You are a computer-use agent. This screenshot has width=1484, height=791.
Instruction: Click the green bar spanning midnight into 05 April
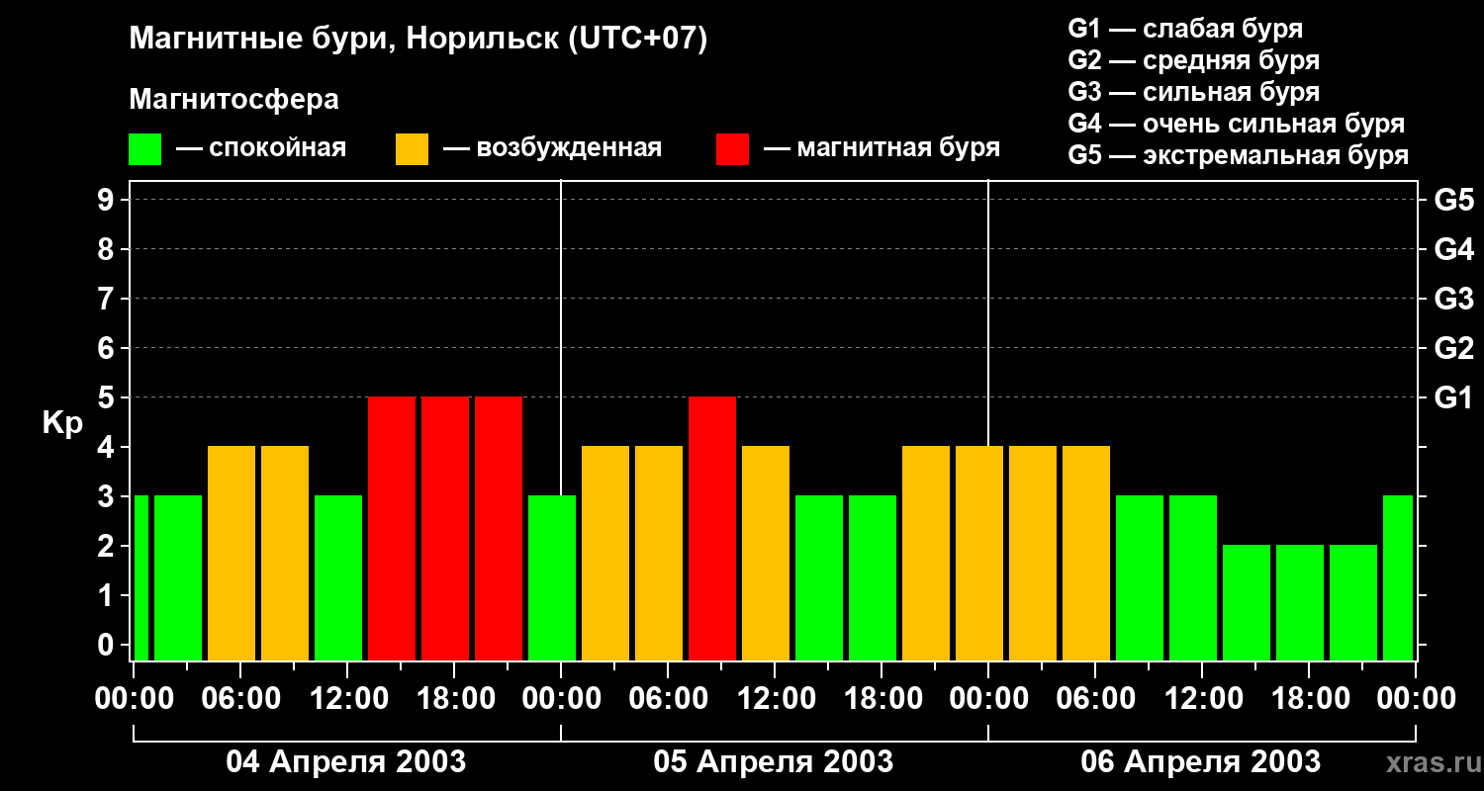click(552, 577)
